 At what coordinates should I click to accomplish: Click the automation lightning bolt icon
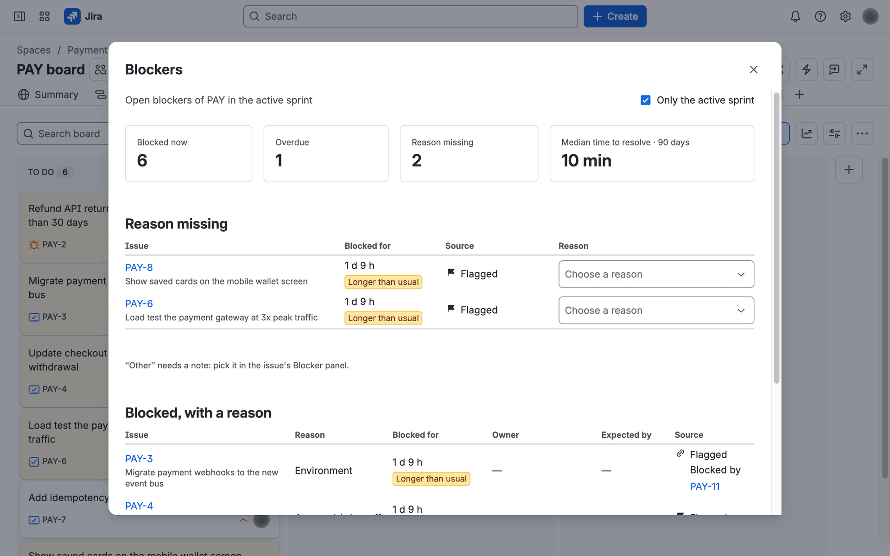pyautogui.click(x=807, y=69)
